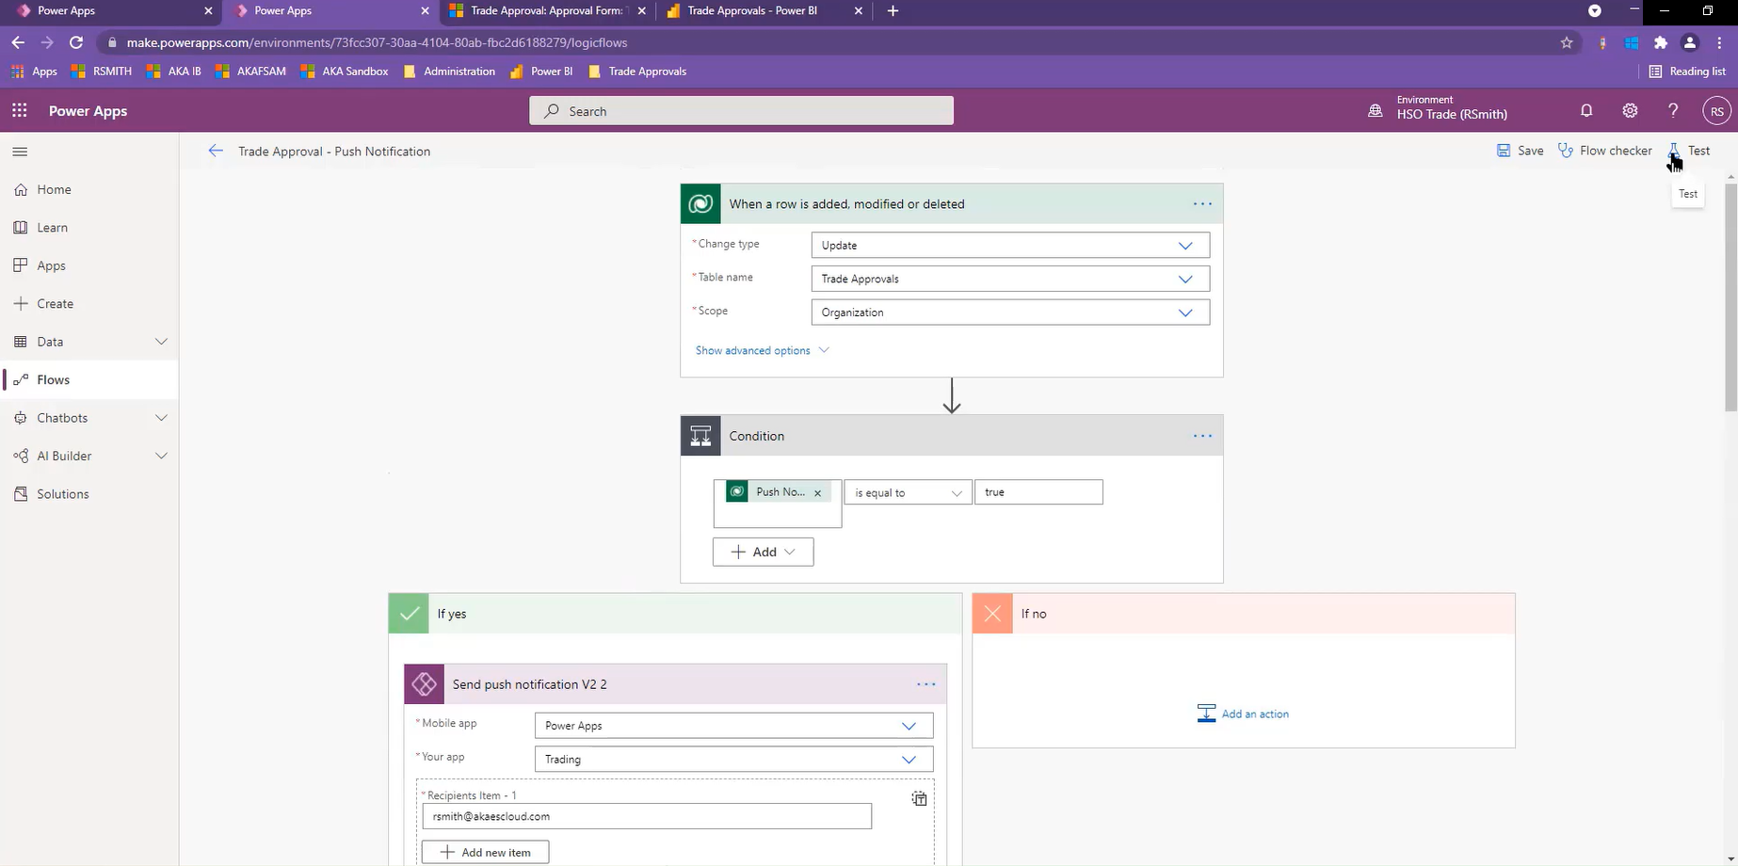Open the notifications bell icon
This screenshot has width=1738, height=866.
tap(1586, 111)
